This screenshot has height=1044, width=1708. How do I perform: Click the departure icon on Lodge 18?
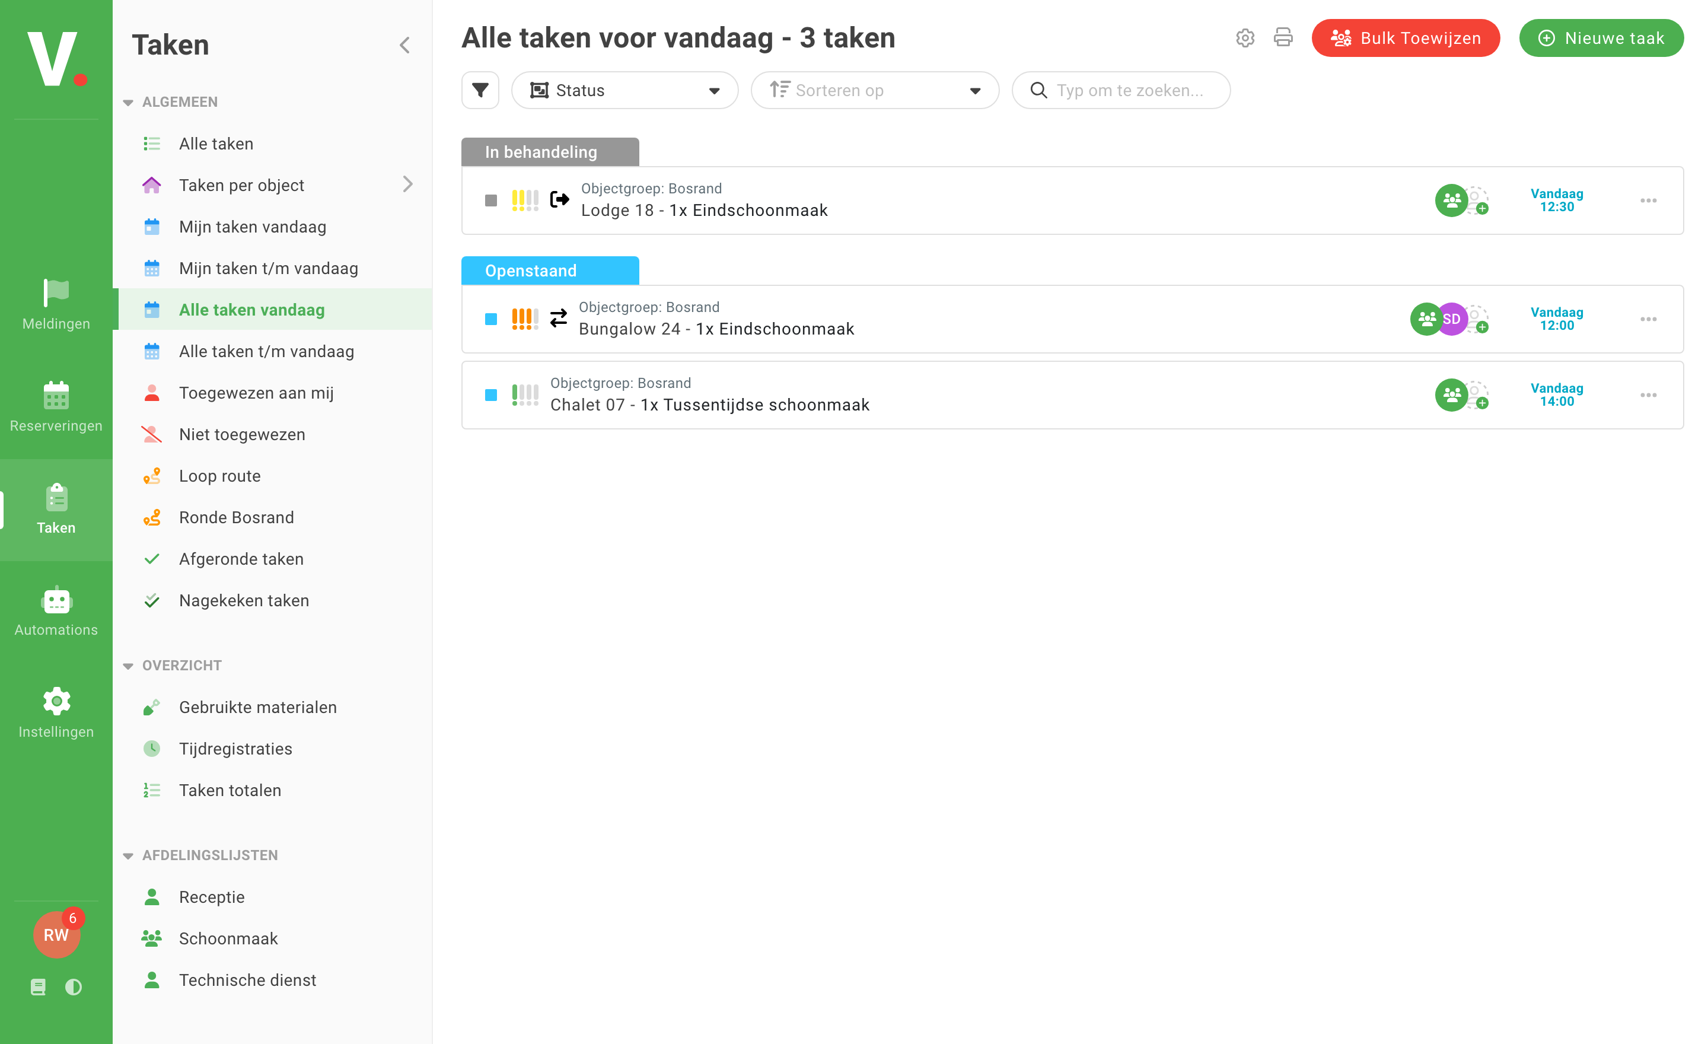[559, 200]
